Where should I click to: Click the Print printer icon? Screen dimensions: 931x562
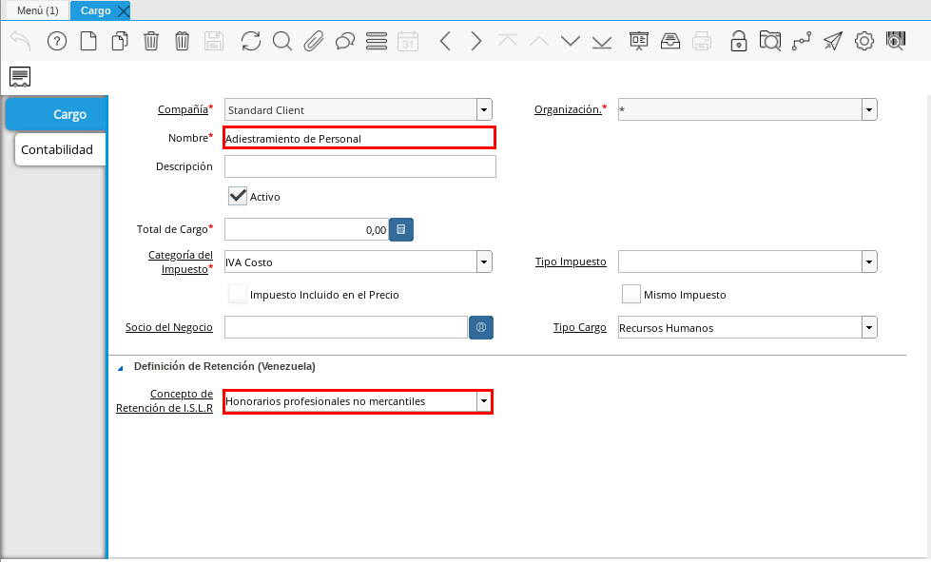tap(702, 41)
